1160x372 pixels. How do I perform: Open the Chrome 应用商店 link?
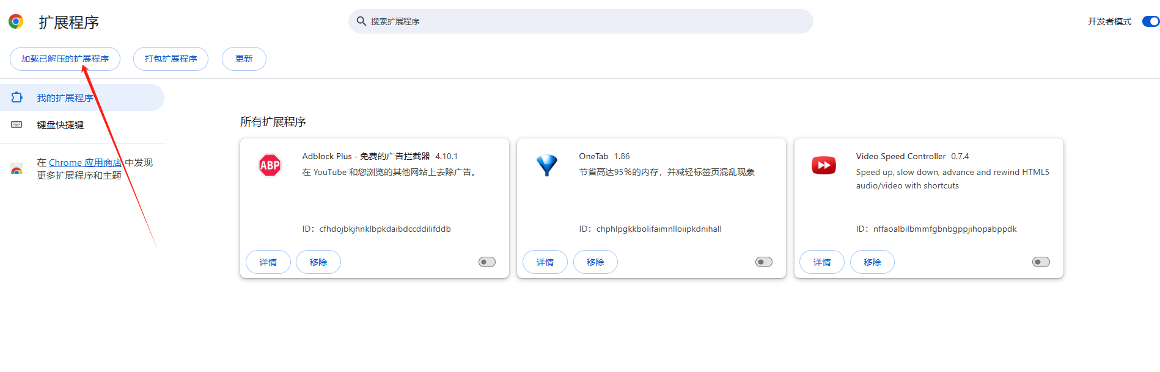(x=86, y=163)
